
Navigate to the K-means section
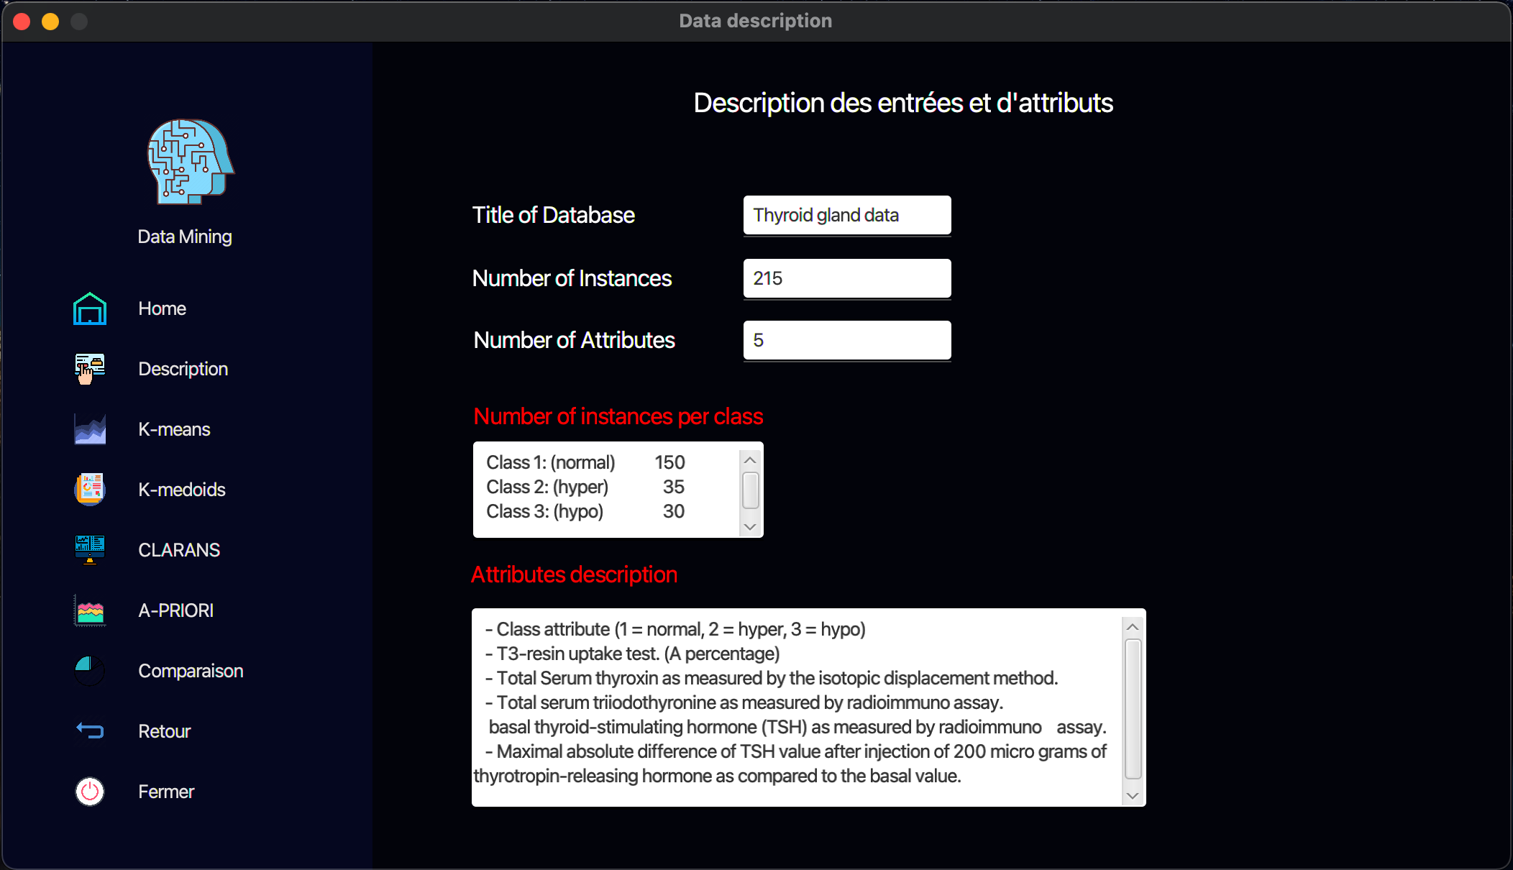pyautogui.click(x=173, y=429)
